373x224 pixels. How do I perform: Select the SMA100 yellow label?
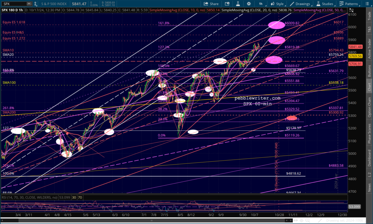point(9,83)
